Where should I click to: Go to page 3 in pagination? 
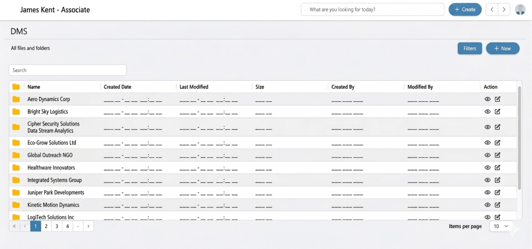click(57, 226)
